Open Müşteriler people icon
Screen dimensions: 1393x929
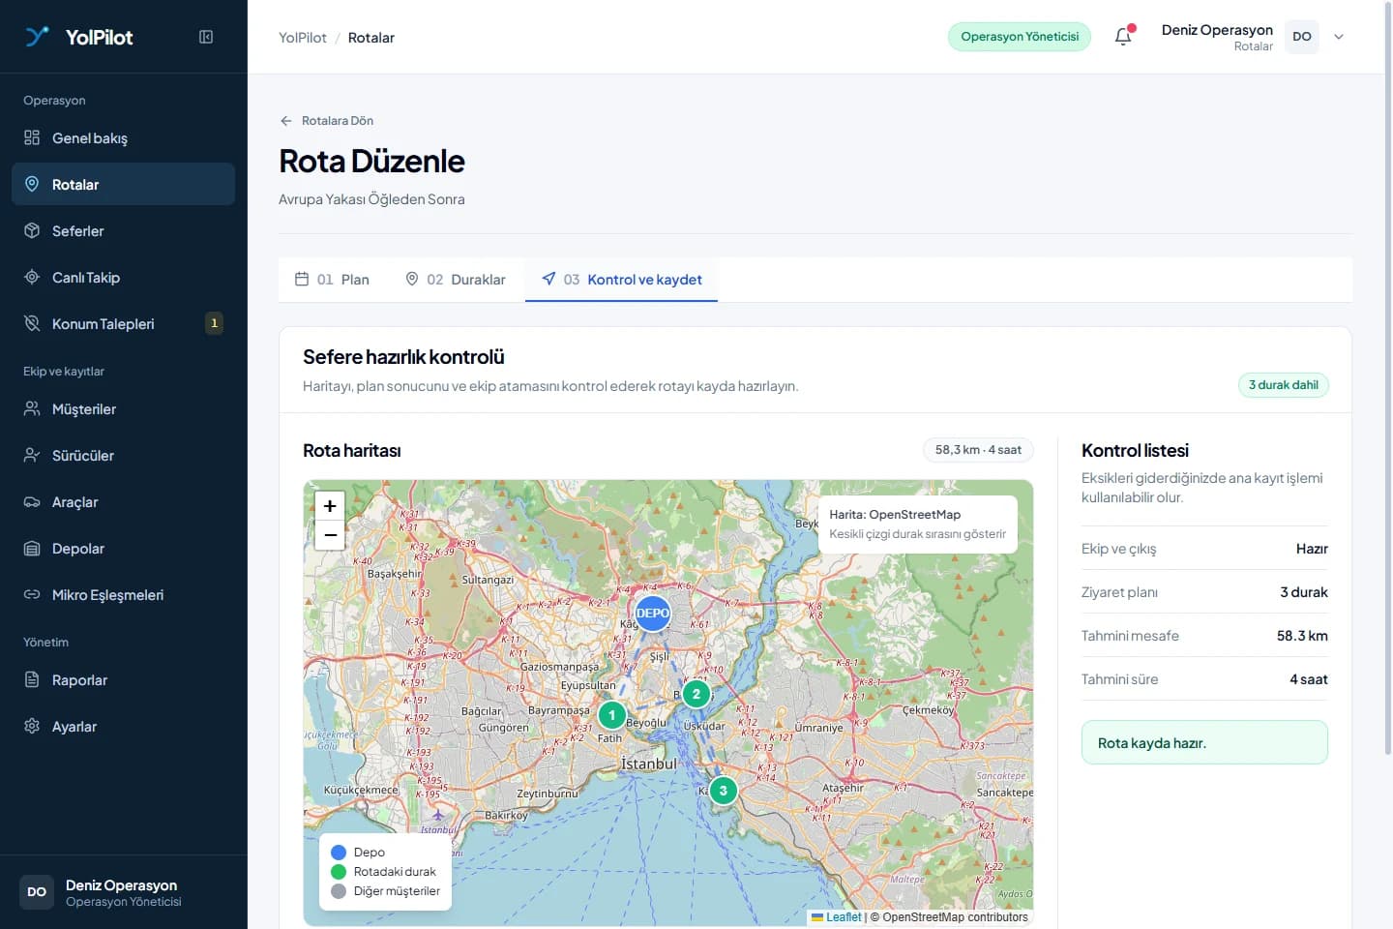click(x=32, y=408)
